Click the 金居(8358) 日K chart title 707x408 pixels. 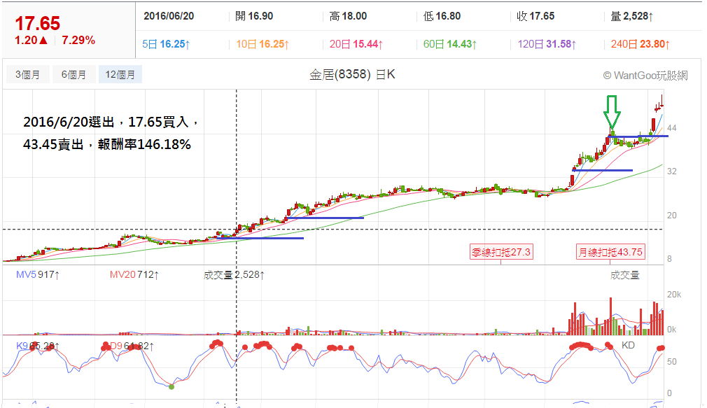pos(352,74)
